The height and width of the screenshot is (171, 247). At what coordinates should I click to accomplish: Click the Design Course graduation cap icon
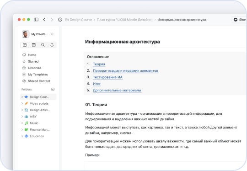[x=27, y=97]
